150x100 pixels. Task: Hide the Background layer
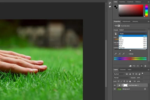(x=115, y=89)
